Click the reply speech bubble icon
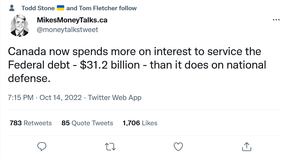This screenshot has width=288, height=158. (x=42, y=147)
